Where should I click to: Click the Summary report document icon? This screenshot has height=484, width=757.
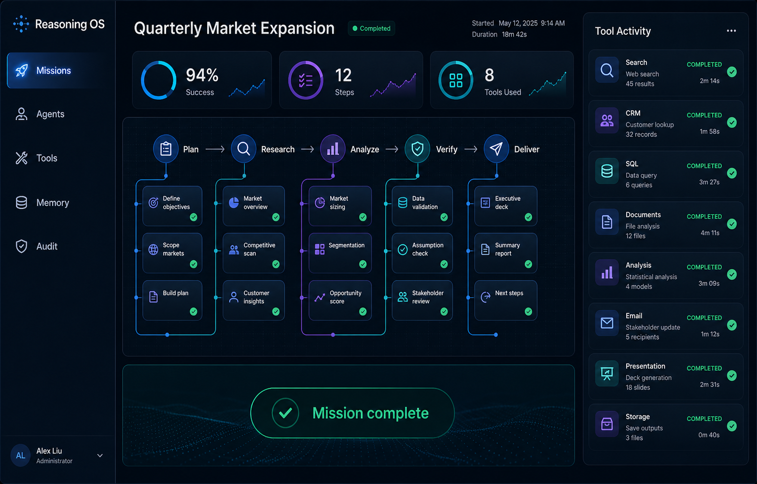pos(486,249)
